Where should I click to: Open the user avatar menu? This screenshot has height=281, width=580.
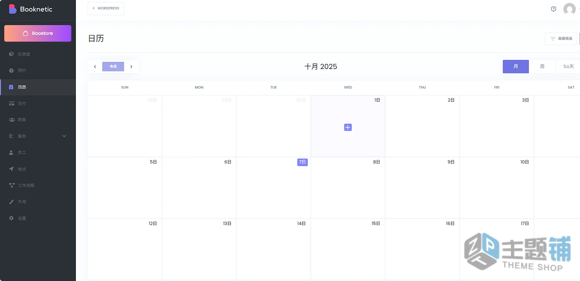point(569,9)
